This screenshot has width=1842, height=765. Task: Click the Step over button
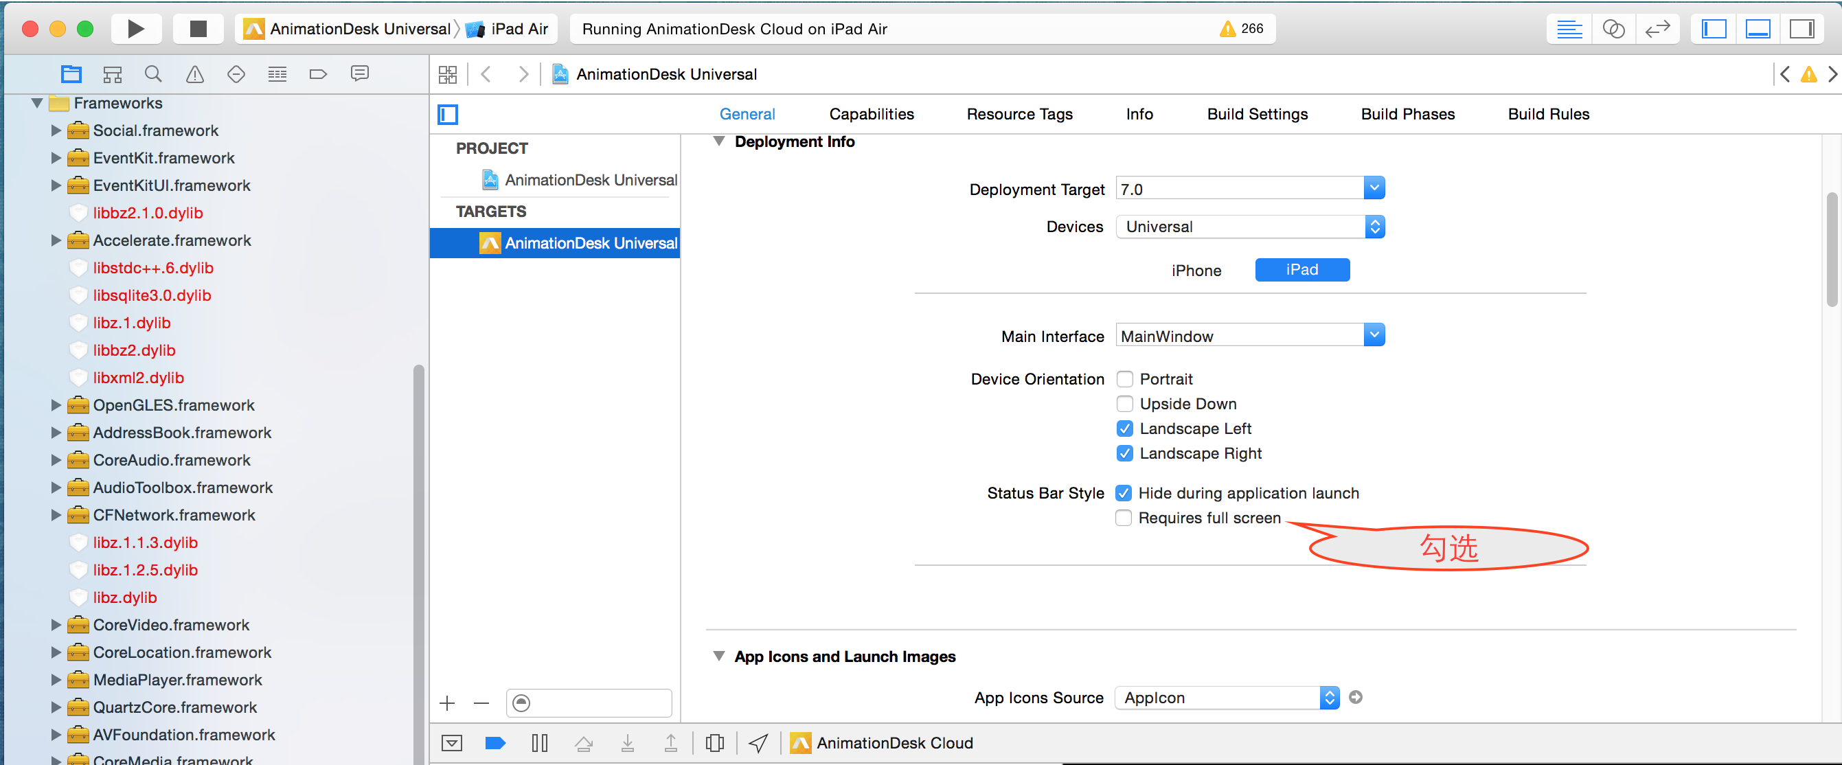tap(584, 744)
